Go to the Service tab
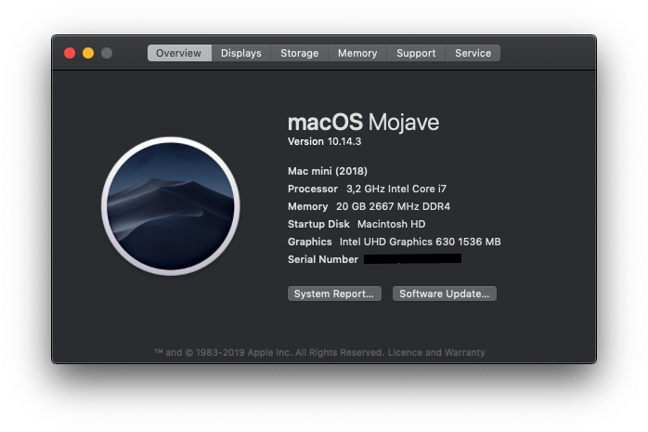The height and width of the screenshot is (432, 648). coord(473,53)
